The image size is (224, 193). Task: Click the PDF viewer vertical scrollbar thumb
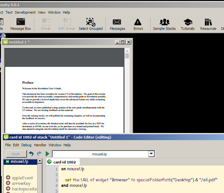(127, 56)
